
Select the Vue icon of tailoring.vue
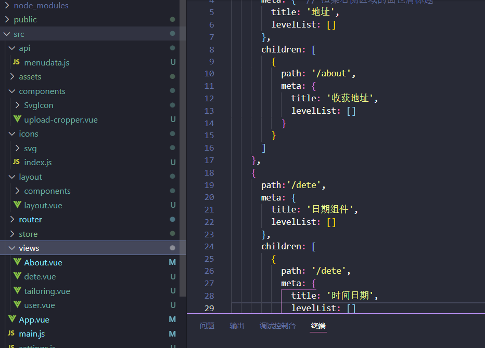click(17, 291)
